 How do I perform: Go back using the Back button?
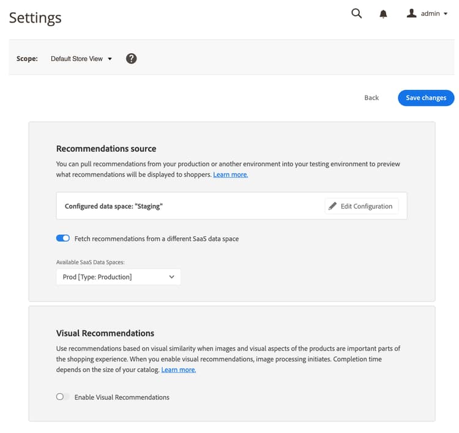tap(371, 98)
